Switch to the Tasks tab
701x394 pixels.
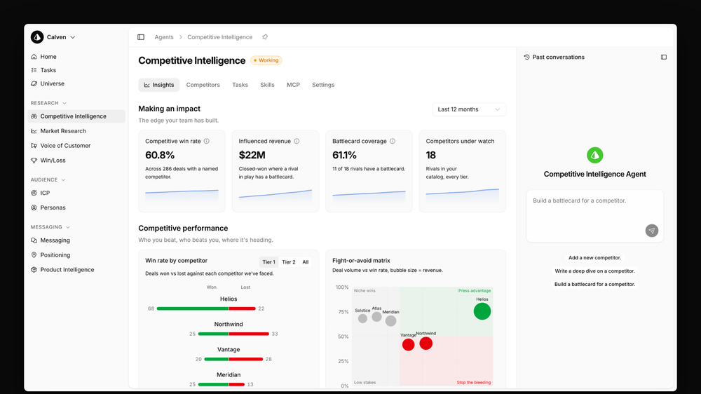tap(240, 85)
